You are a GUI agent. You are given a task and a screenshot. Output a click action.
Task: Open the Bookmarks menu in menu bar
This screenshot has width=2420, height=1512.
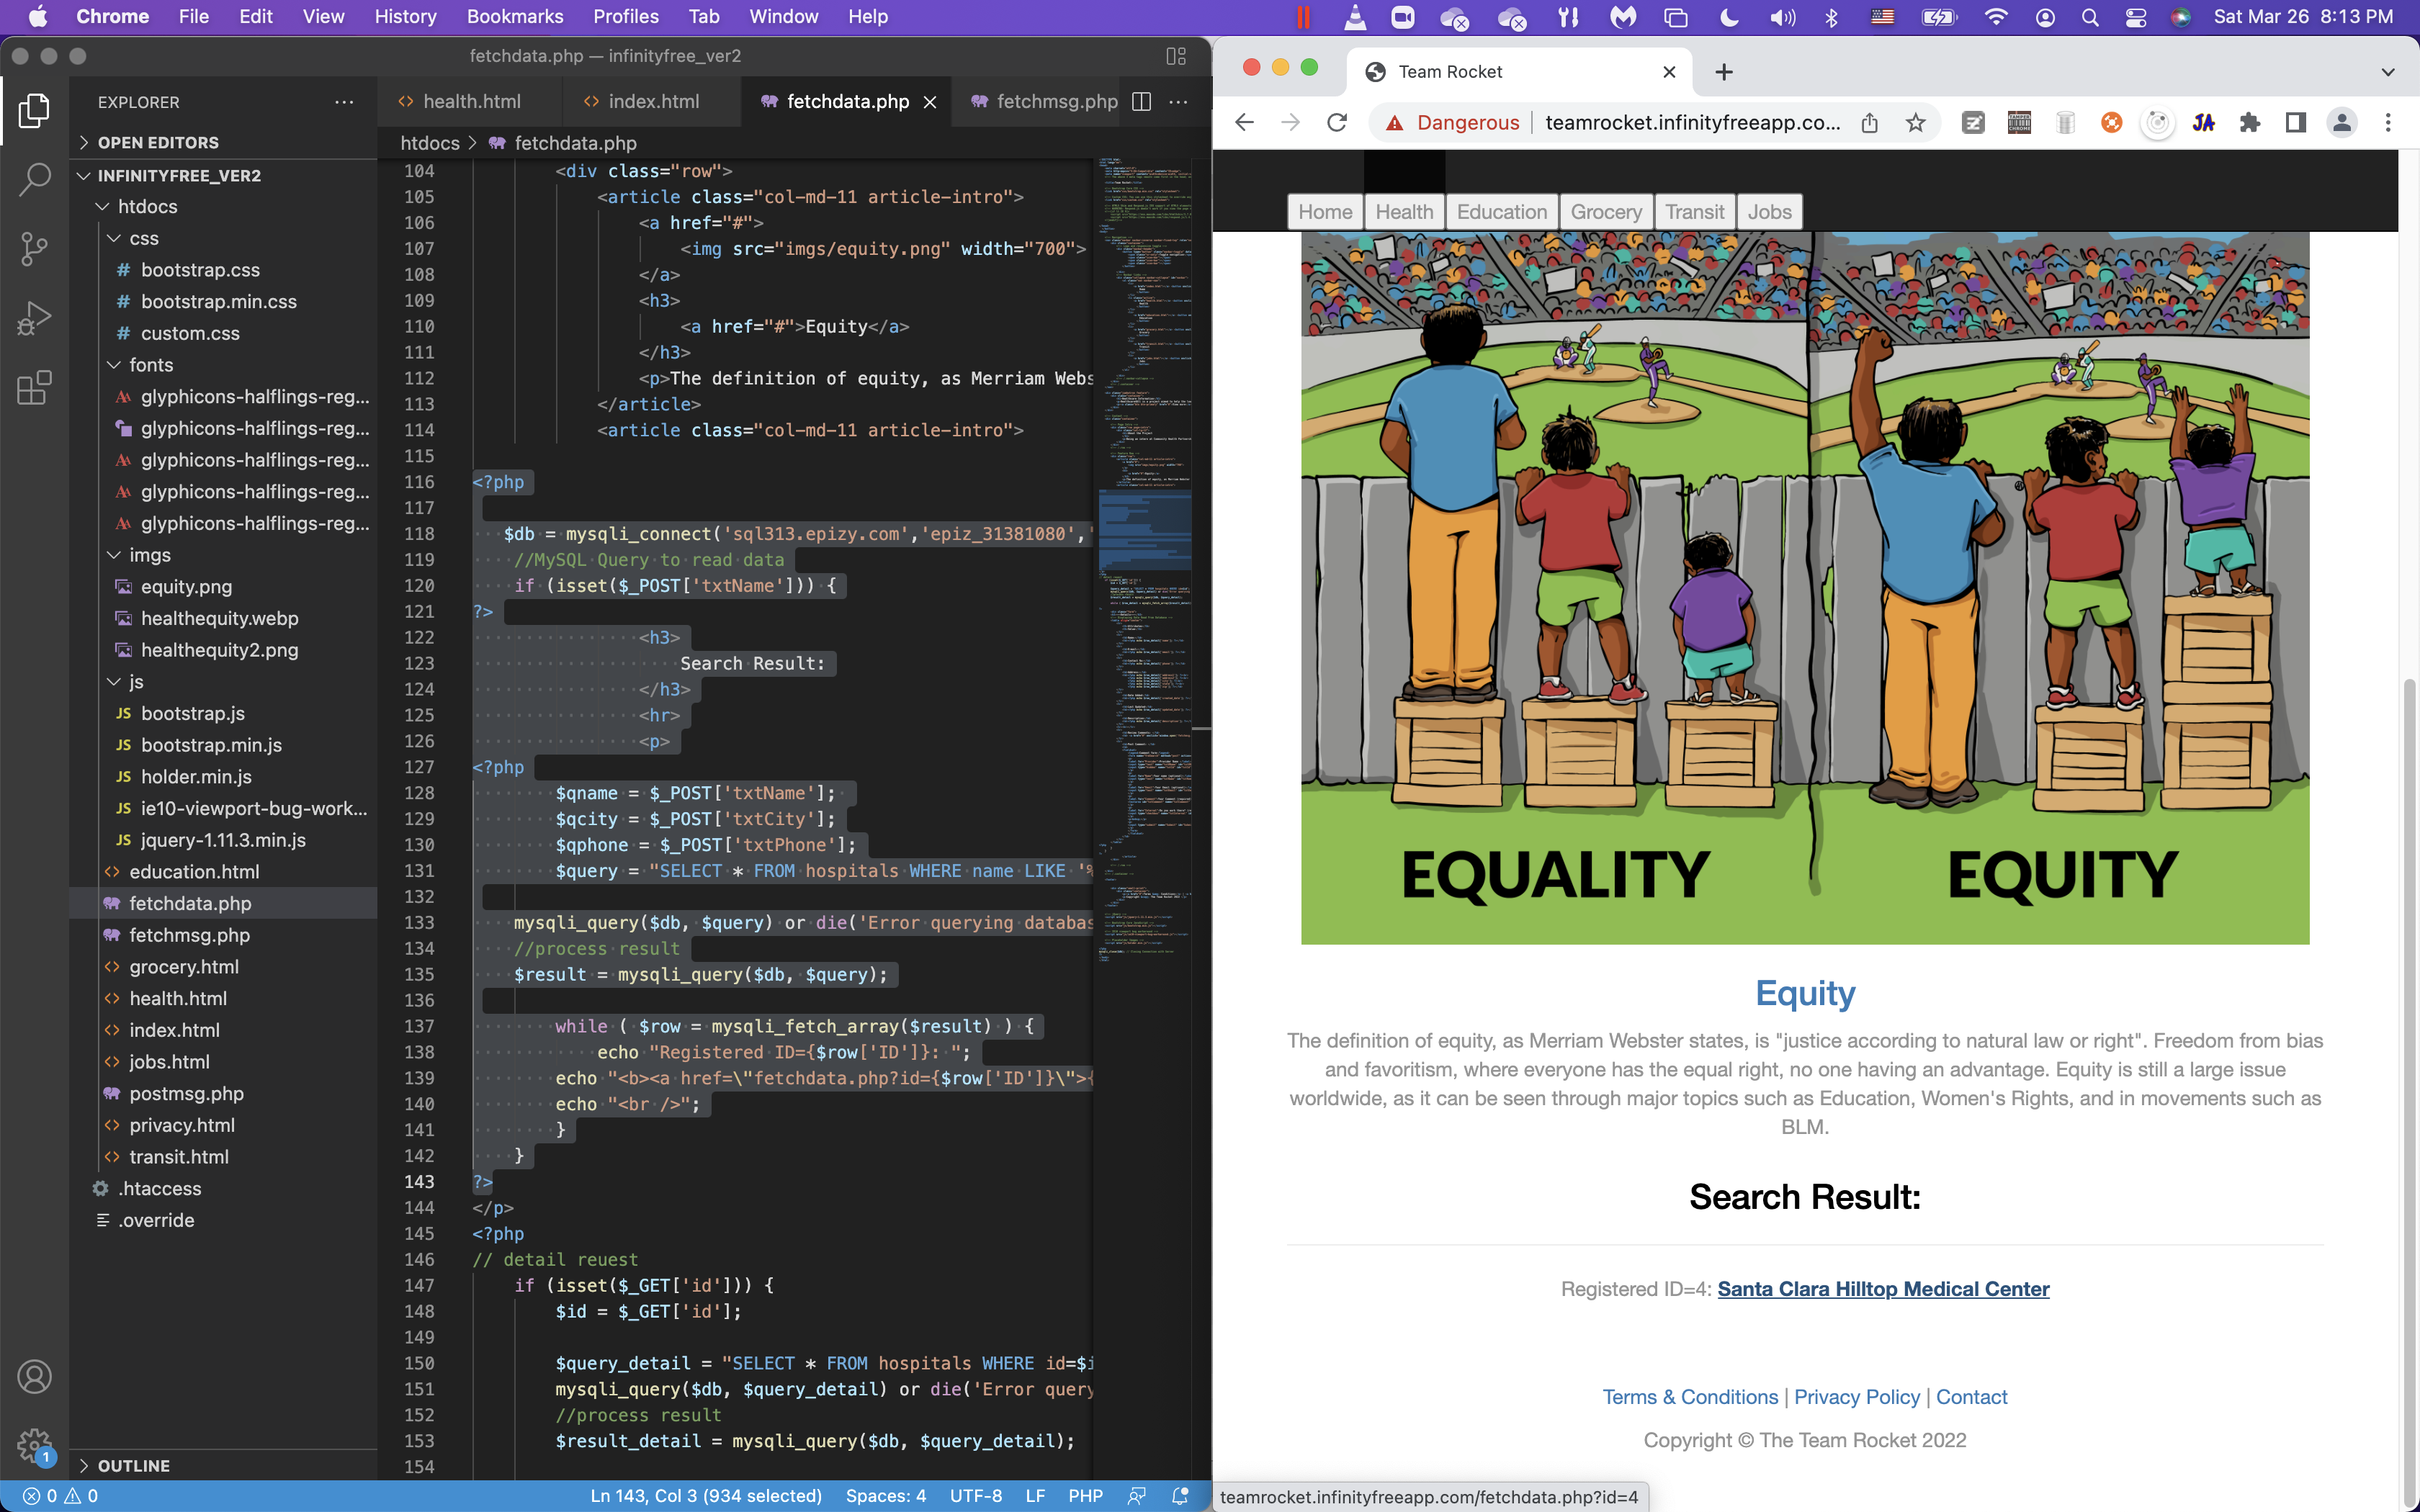click(x=515, y=17)
